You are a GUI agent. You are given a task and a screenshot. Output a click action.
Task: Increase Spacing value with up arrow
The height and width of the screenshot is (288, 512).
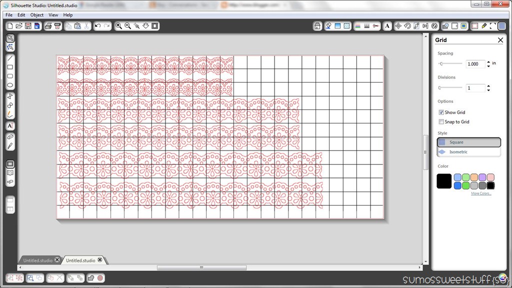click(x=488, y=61)
